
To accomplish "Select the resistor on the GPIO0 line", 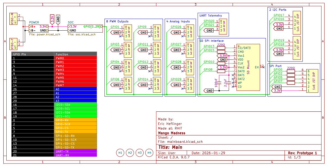I will coord(291,71).
